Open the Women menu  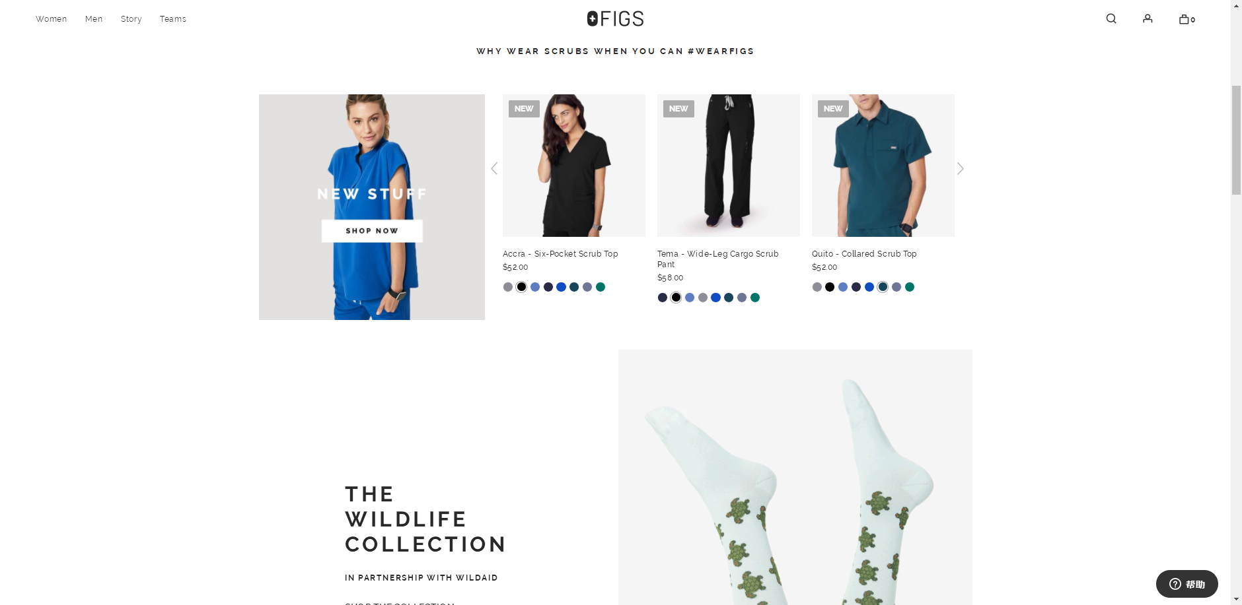coord(51,19)
